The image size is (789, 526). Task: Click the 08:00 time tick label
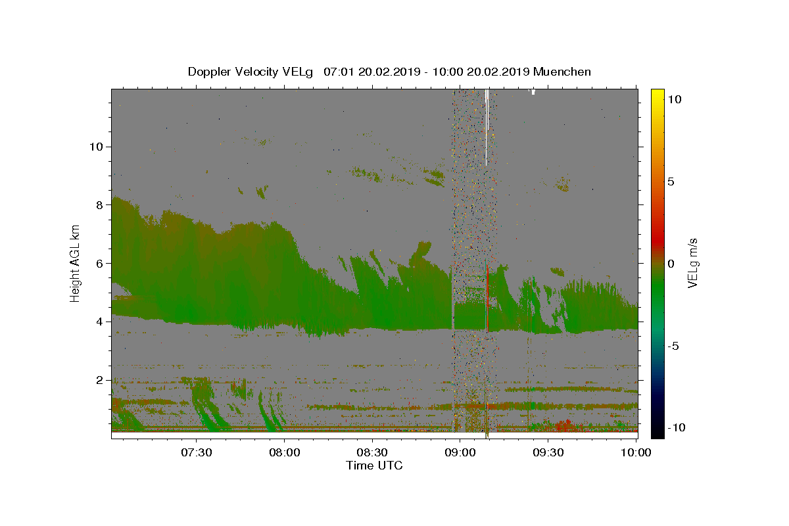(284, 452)
